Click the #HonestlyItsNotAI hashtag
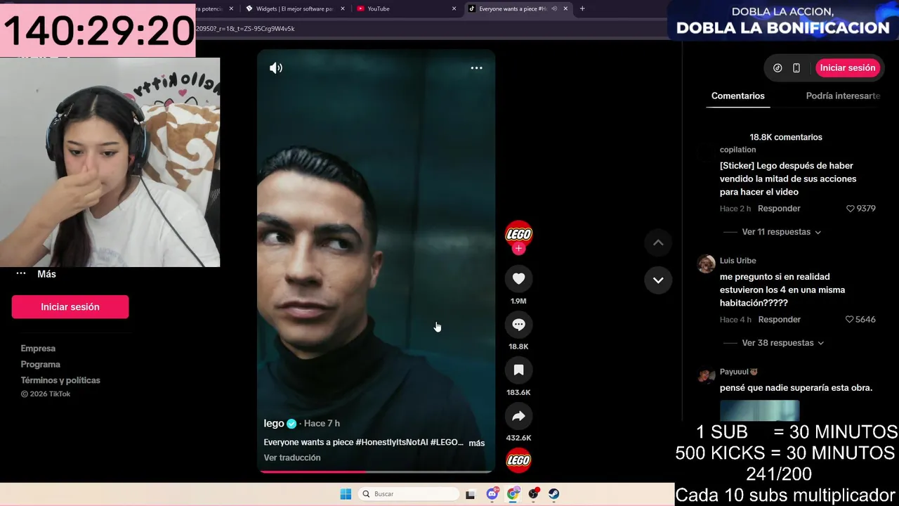899x506 pixels. click(x=392, y=442)
